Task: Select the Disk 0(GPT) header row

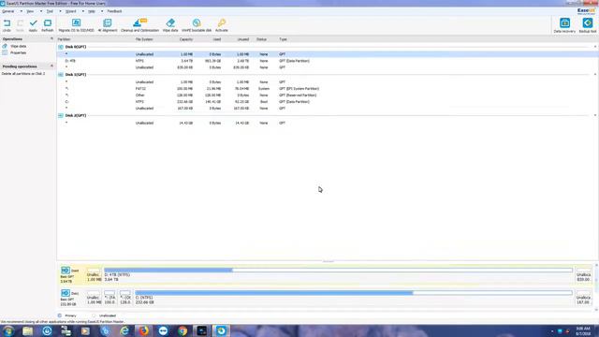Action: (x=328, y=47)
